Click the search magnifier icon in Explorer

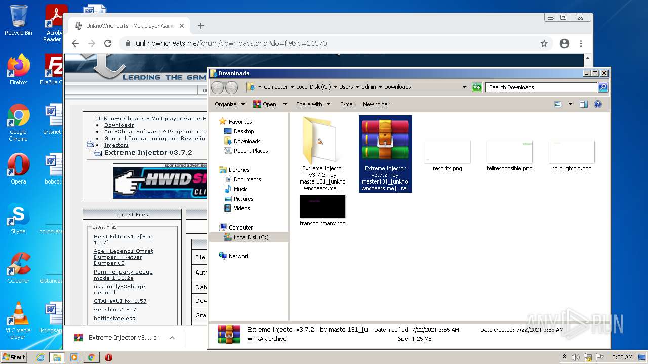(602, 87)
